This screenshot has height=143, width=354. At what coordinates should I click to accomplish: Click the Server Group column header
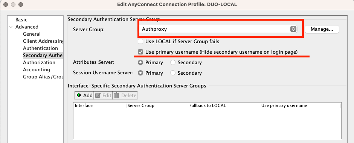click(x=157, y=105)
